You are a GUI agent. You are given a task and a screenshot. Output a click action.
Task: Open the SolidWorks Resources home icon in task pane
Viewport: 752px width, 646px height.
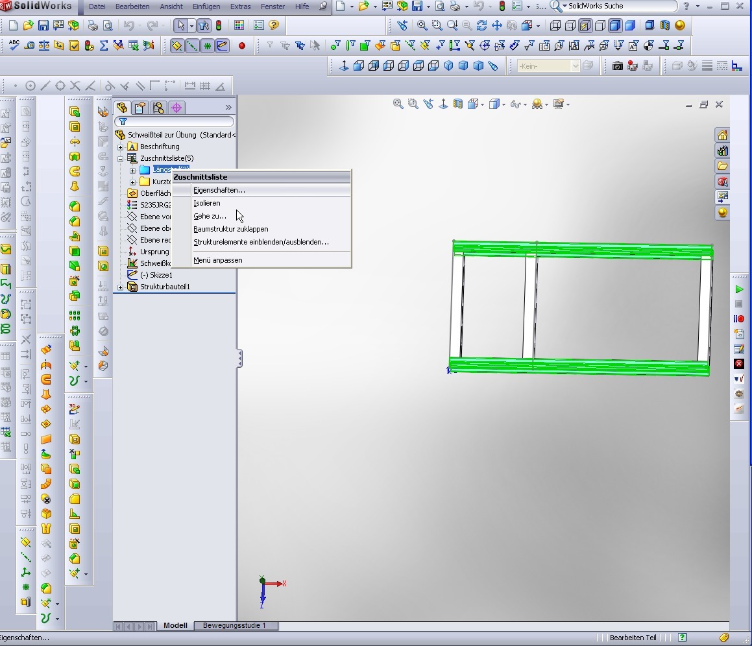pos(723,136)
